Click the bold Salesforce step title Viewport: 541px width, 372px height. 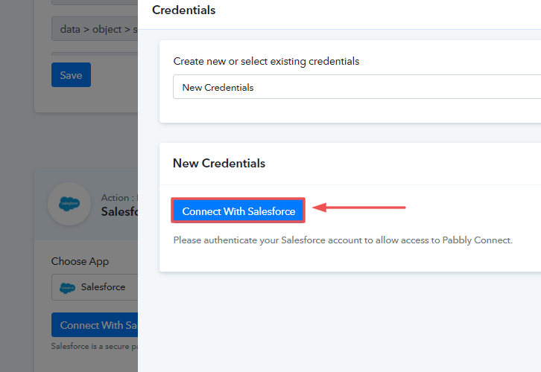click(x=119, y=211)
